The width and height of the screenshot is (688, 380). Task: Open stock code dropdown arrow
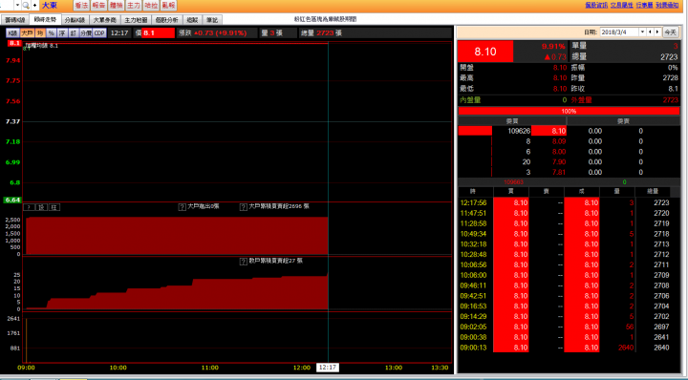[x=17, y=6]
